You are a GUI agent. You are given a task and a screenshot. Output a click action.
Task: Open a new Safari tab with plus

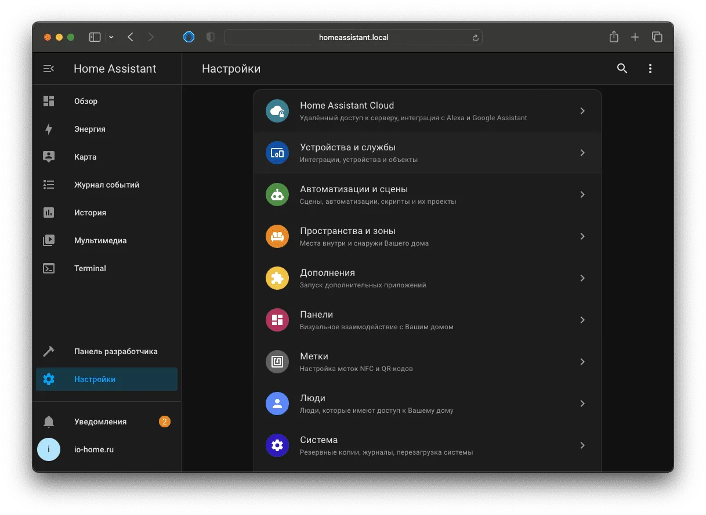tap(635, 37)
